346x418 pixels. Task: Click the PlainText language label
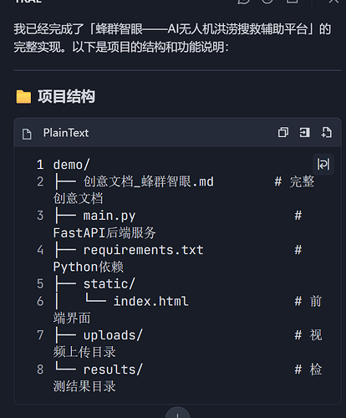pyautogui.click(x=66, y=133)
